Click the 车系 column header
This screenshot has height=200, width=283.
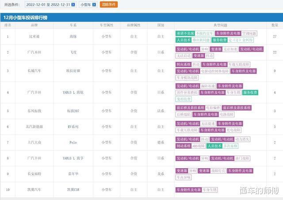(x=73, y=25)
